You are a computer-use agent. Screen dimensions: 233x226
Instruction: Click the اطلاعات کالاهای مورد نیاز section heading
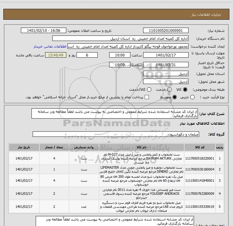tap(202, 123)
